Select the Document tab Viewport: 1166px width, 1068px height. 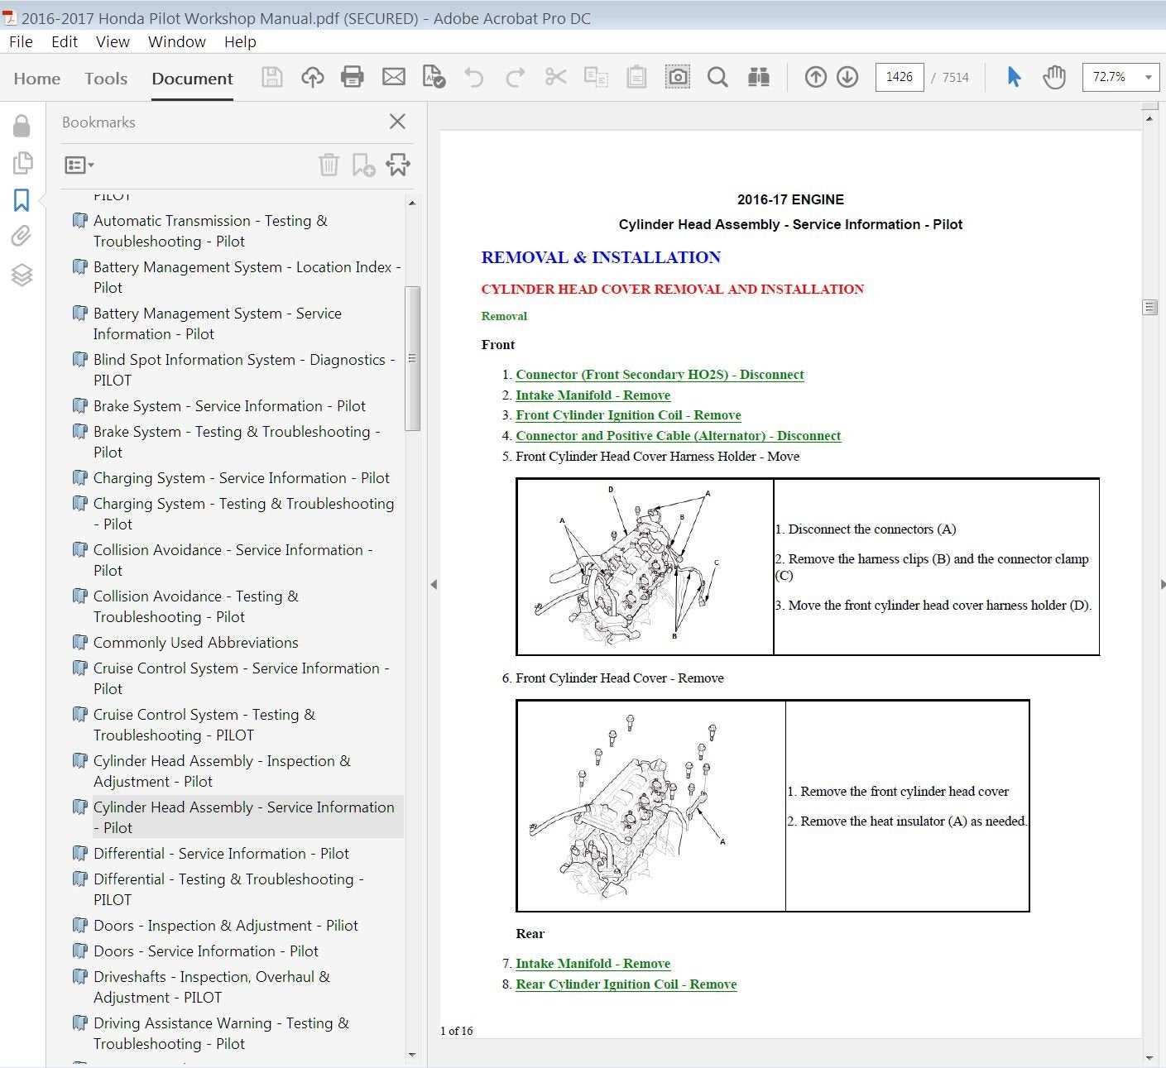click(192, 79)
